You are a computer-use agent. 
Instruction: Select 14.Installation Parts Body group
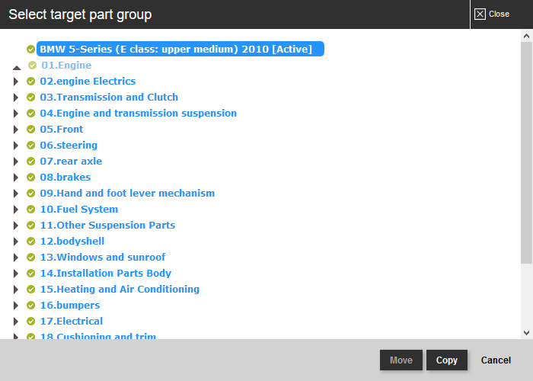coord(105,273)
